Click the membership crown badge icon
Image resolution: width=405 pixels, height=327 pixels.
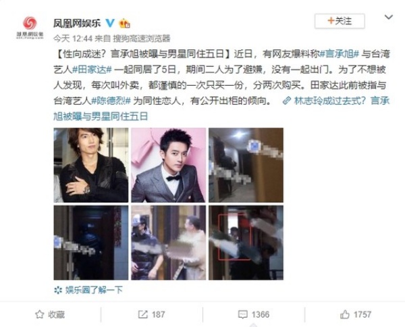click(x=124, y=23)
